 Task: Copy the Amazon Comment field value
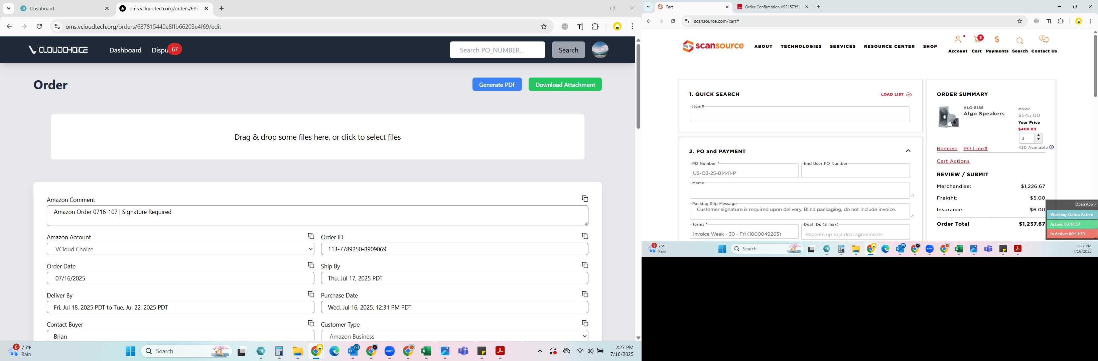point(585,199)
